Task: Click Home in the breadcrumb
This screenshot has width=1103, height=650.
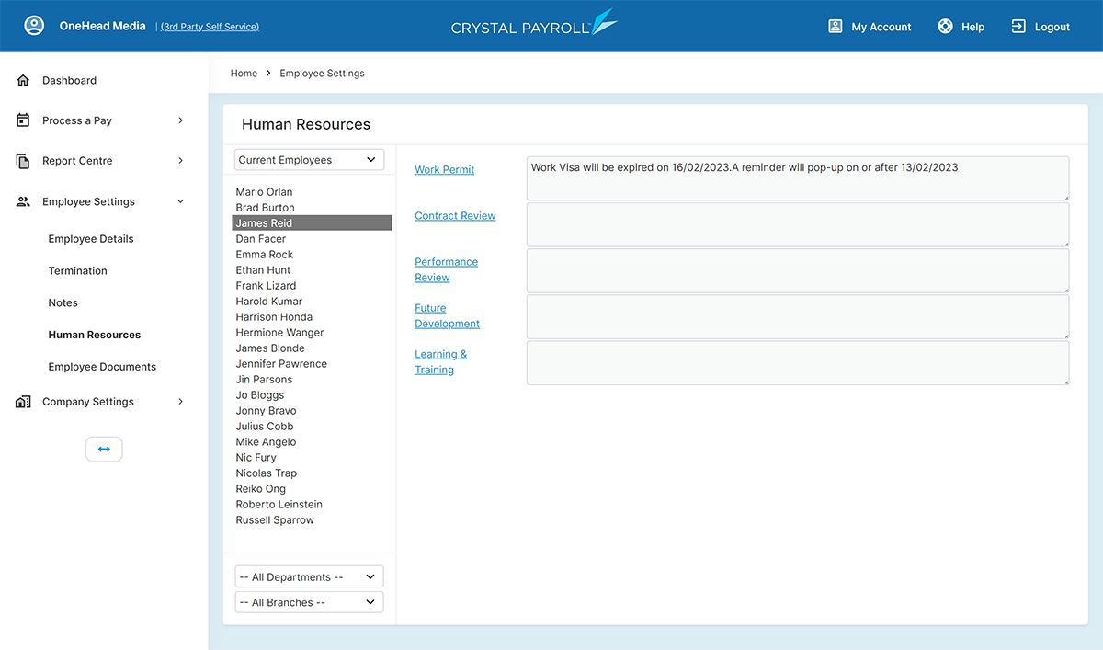Action: click(x=244, y=74)
